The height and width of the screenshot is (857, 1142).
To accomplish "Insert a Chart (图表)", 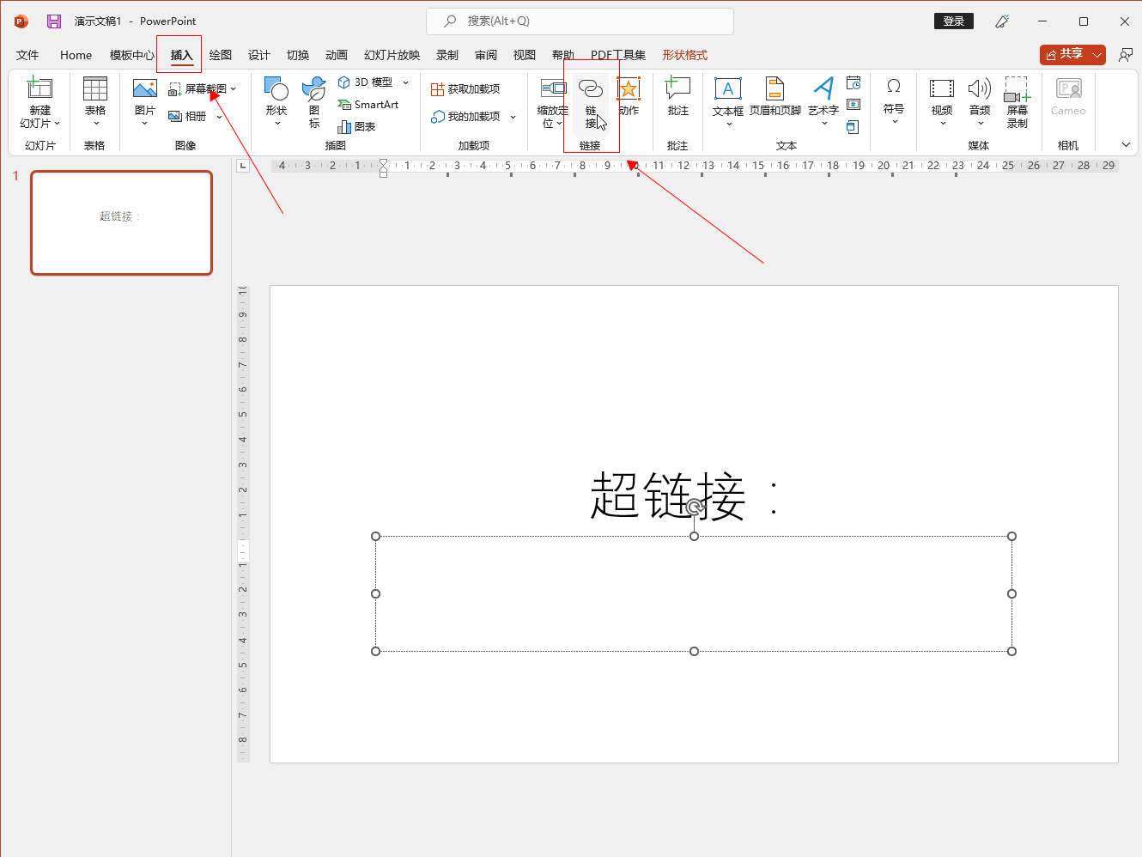I will (x=357, y=127).
